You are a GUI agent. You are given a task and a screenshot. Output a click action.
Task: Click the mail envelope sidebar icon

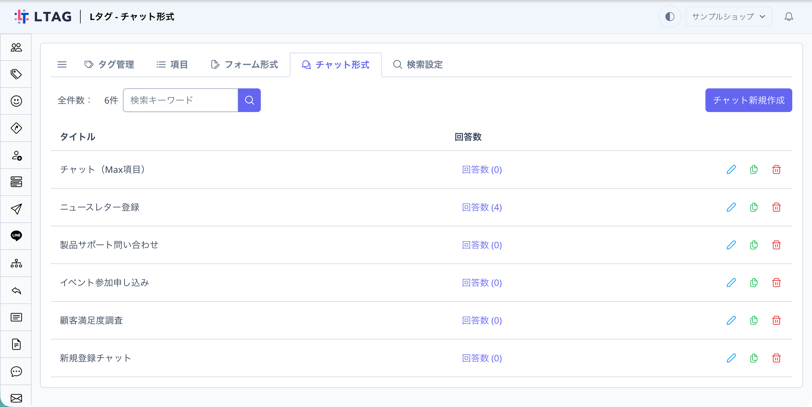(16, 398)
